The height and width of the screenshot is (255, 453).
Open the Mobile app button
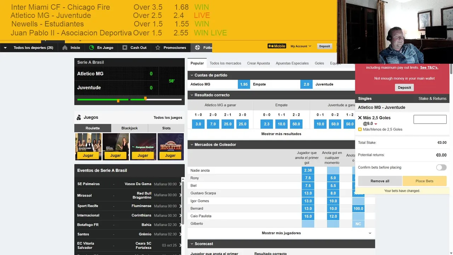(277, 46)
